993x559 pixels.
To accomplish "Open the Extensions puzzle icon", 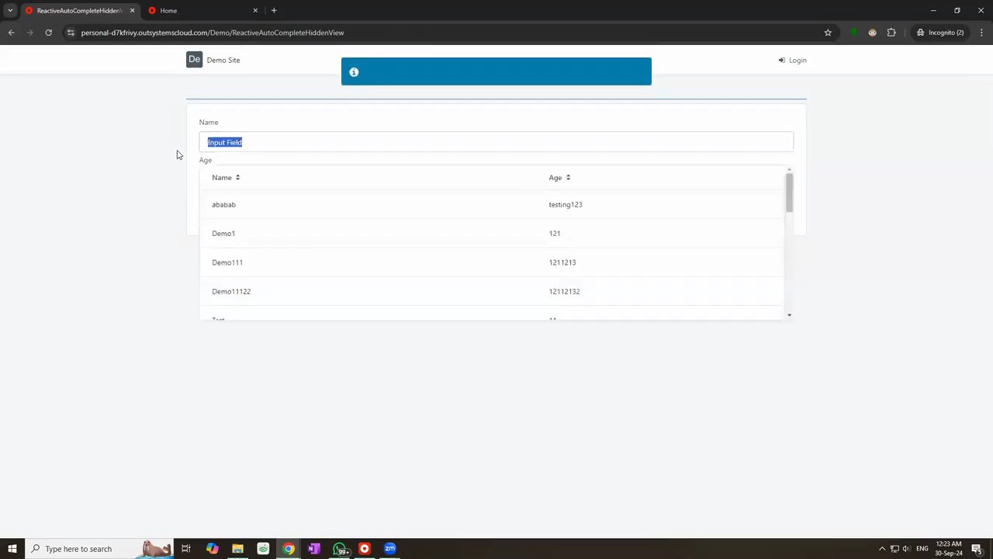I will tap(891, 33).
